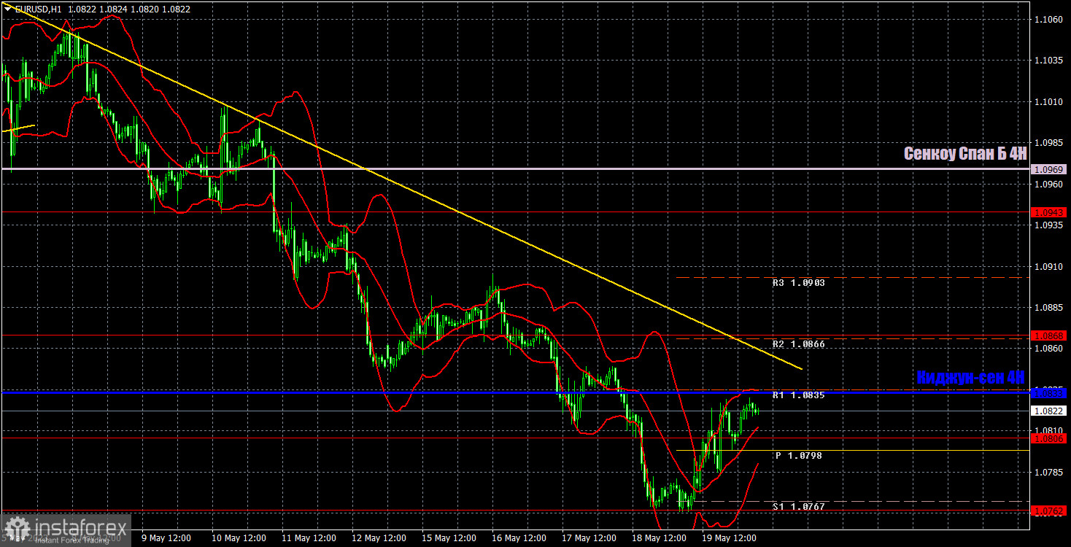This screenshot has width=1071, height=547.
Task: Click the 1.0868 red price tag
Action: click(1050, 335)
